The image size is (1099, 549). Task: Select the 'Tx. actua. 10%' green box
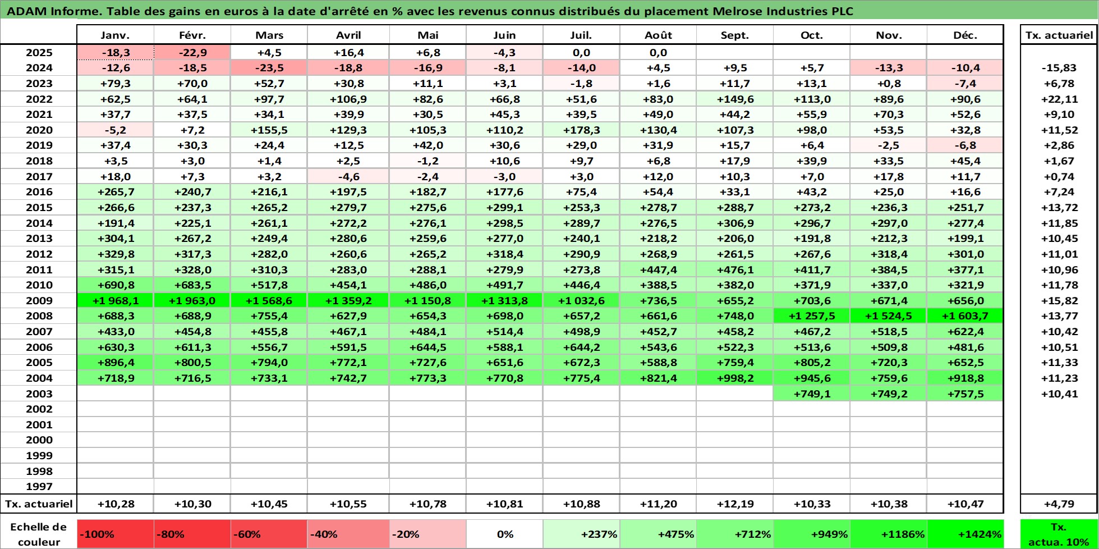(x=1059, y=534)
